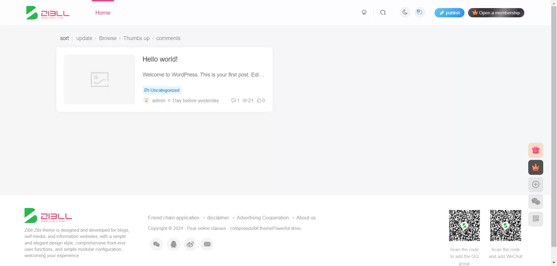The image size is (557, 266).
Task: Sort posts by Thumbs up
Action: (136, 38)
